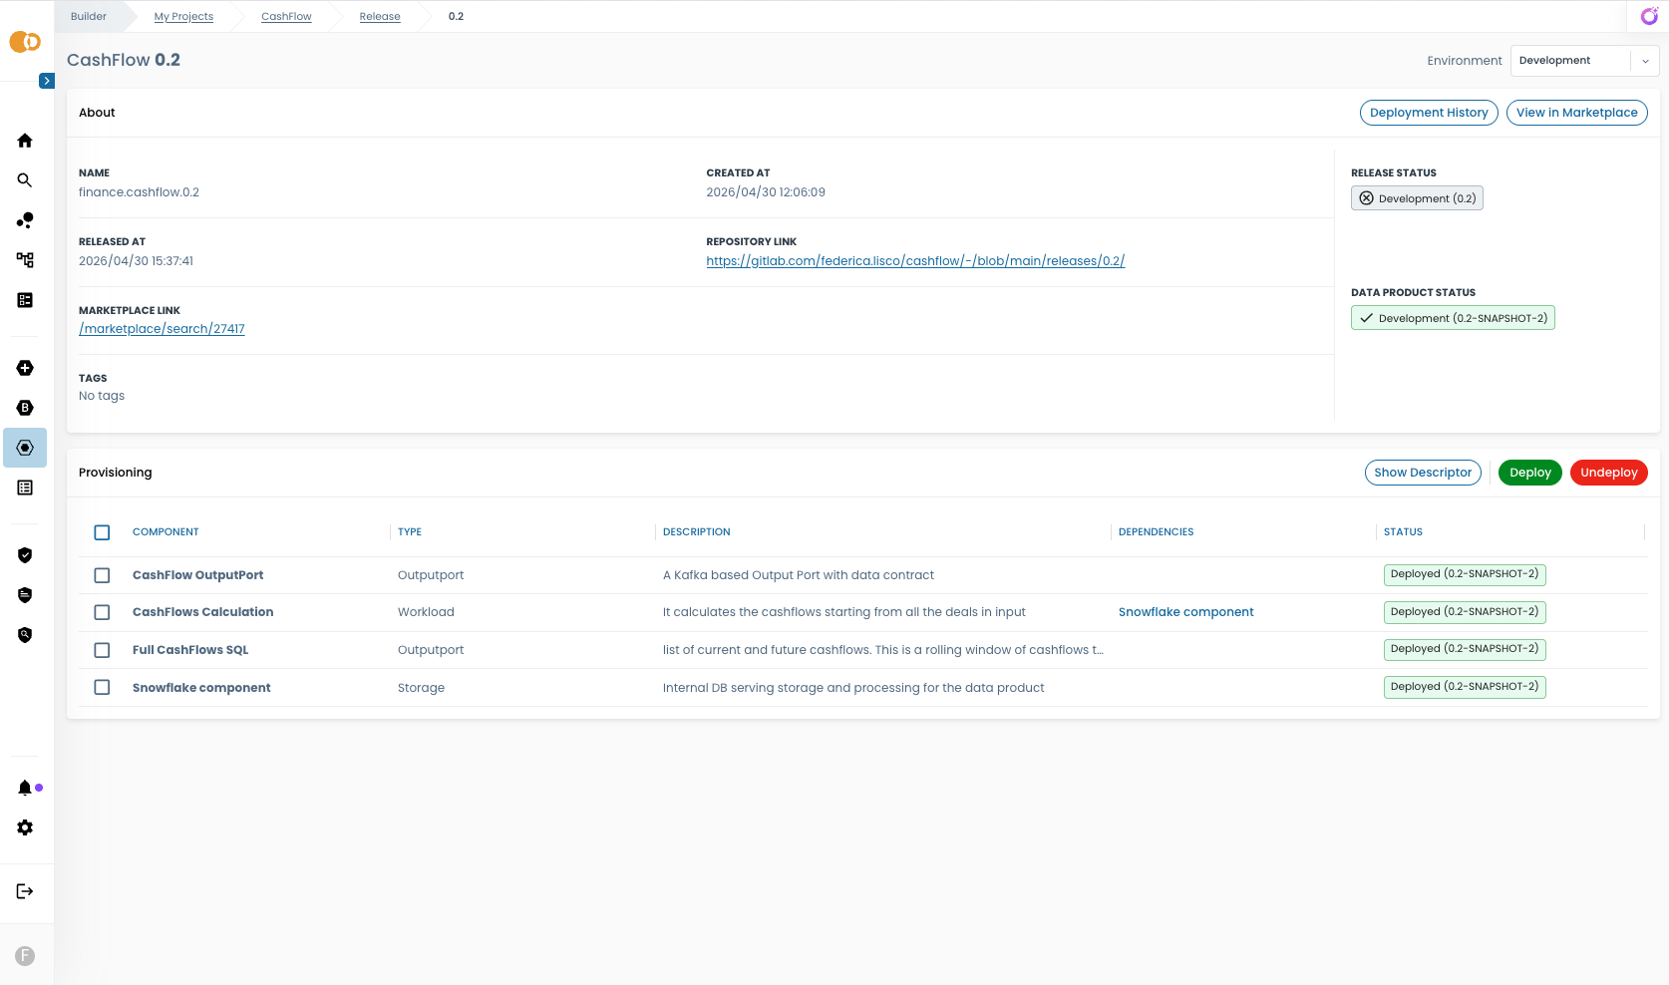Click CashFlow OutputPort component name
The image size is (1669, 985).
coord(197,575)
